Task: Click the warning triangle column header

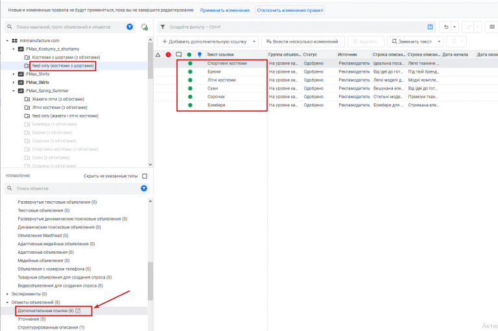Action: click(x=158, y=55)
